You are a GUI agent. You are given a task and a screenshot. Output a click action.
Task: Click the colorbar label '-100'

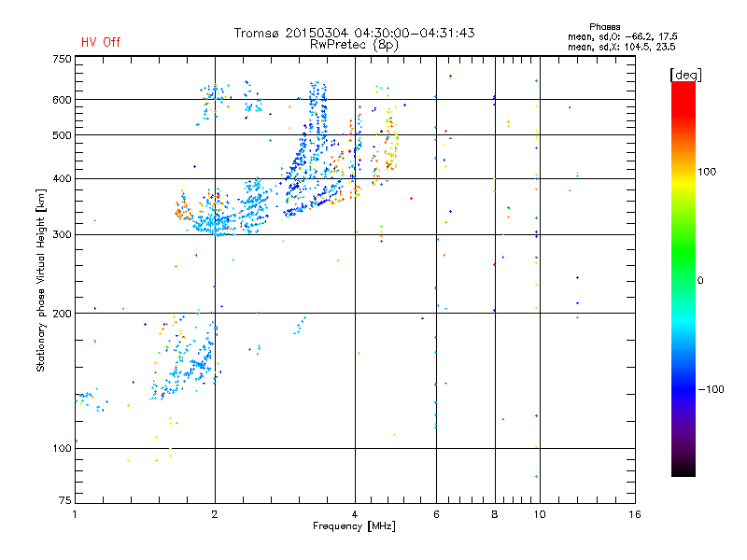click(x=711, y=389)
